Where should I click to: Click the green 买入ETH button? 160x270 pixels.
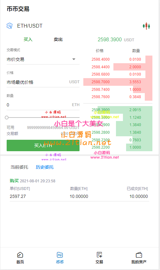(43, 145)
